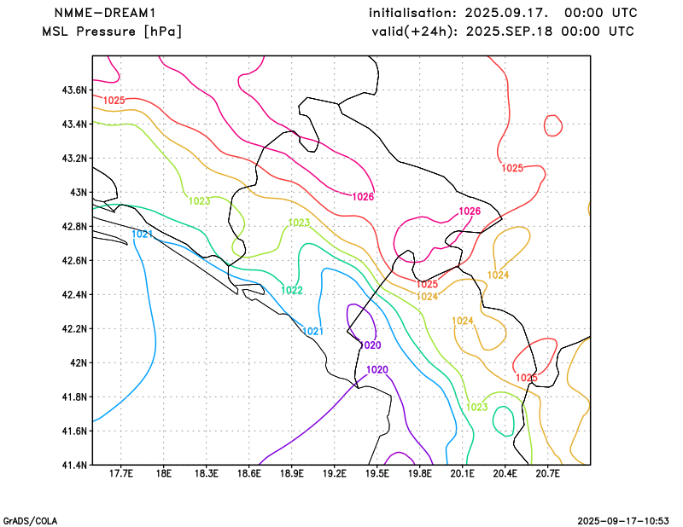Select the 41.6N latitude axis label
Viewport: 683px width, 527px height.
(x=74, y=431)
